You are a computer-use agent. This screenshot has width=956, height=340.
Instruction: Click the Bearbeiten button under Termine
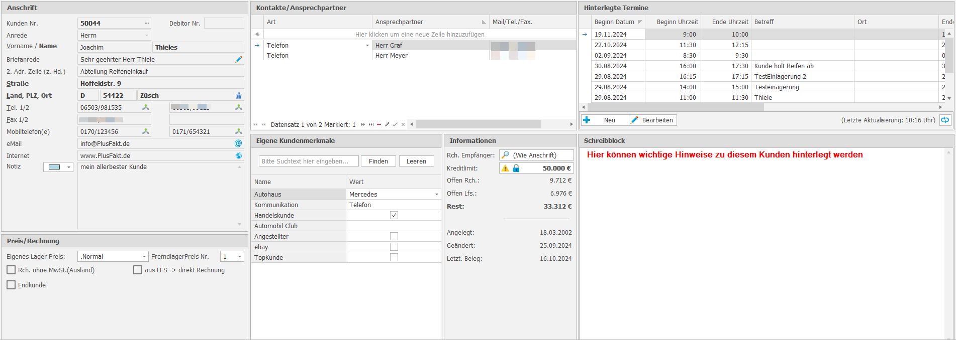click(x=652, y=120)
